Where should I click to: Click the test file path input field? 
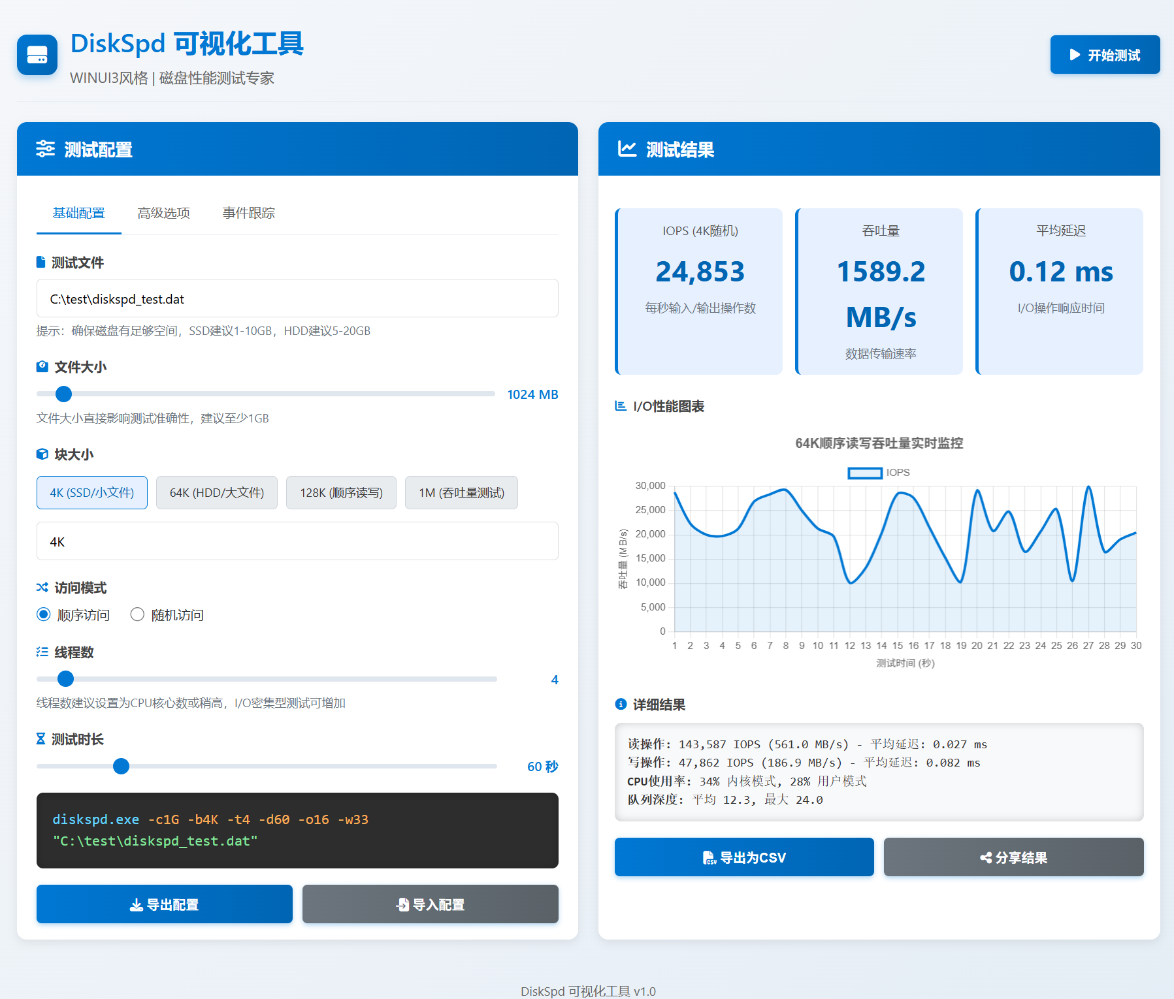pos(297,298)
